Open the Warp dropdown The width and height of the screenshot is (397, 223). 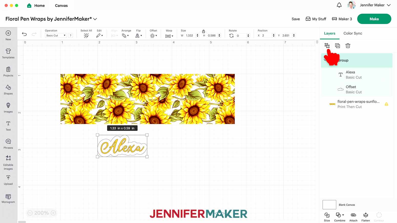pyautogui.click(x=169, y=36)
